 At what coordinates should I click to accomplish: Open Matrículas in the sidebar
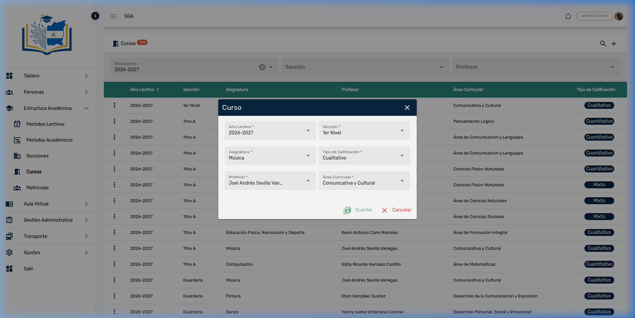pos(37,188)
